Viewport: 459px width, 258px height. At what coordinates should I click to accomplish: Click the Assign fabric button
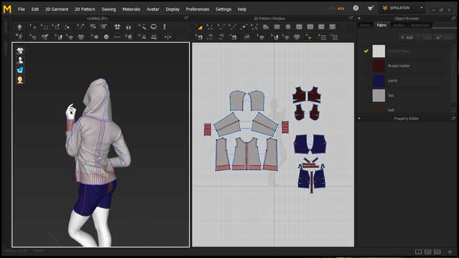pos(445,38)
